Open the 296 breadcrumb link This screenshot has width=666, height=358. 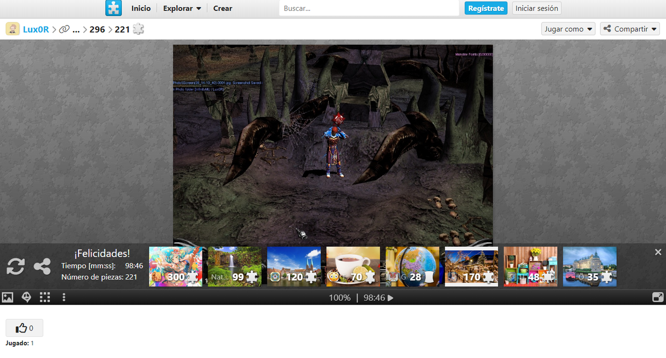click(97, 30)
